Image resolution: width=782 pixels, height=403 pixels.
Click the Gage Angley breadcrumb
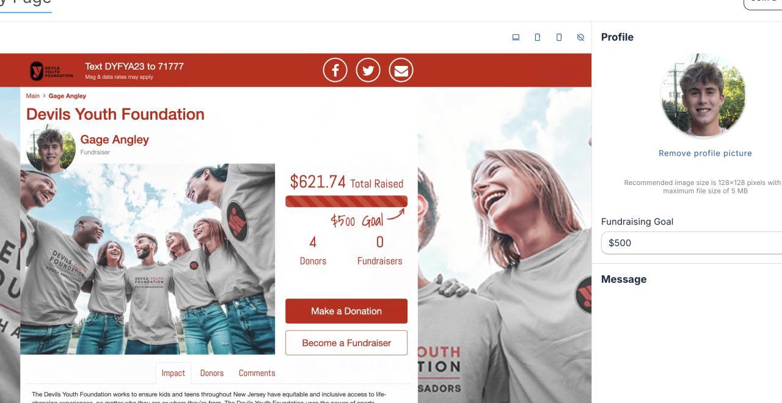[x=67, y=96]
